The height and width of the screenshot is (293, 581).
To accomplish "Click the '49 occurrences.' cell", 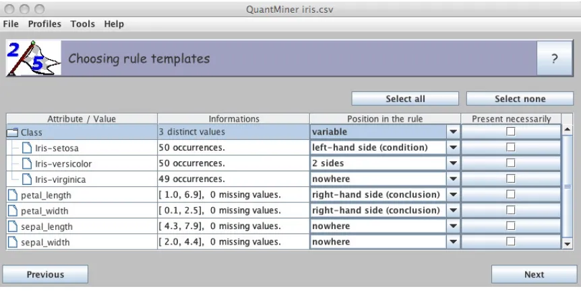I will (233, 179).
